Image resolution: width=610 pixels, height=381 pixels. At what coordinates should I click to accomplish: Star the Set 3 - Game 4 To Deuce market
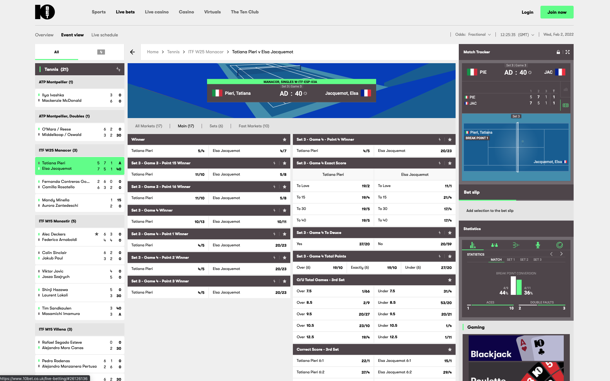pos(450,233)
